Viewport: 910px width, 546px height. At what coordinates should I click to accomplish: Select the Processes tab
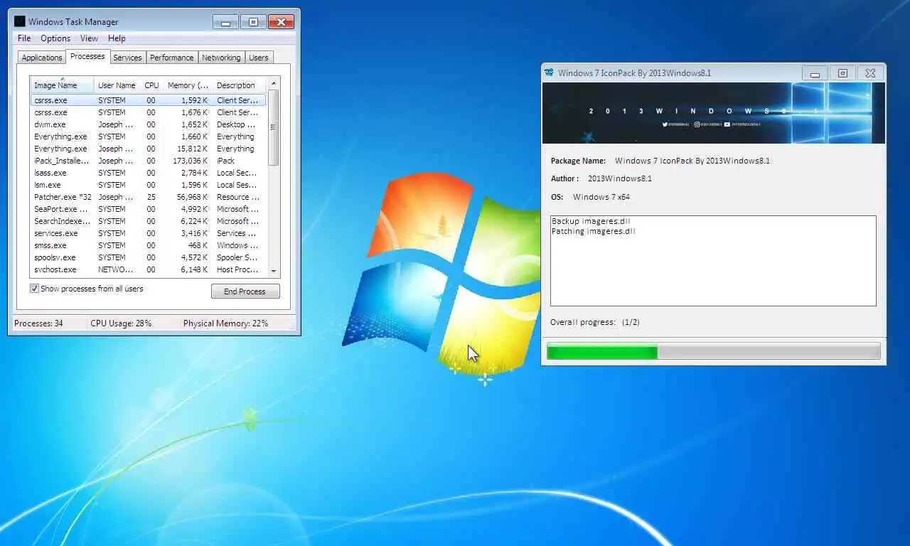(87, 56)
